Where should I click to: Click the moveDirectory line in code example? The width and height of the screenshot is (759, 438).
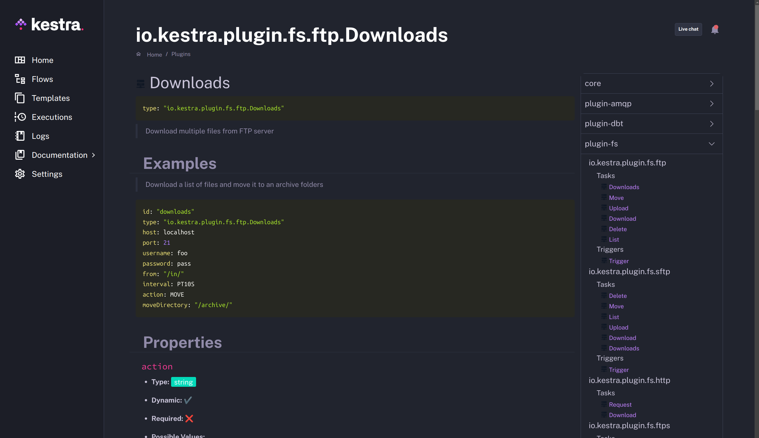187,305
